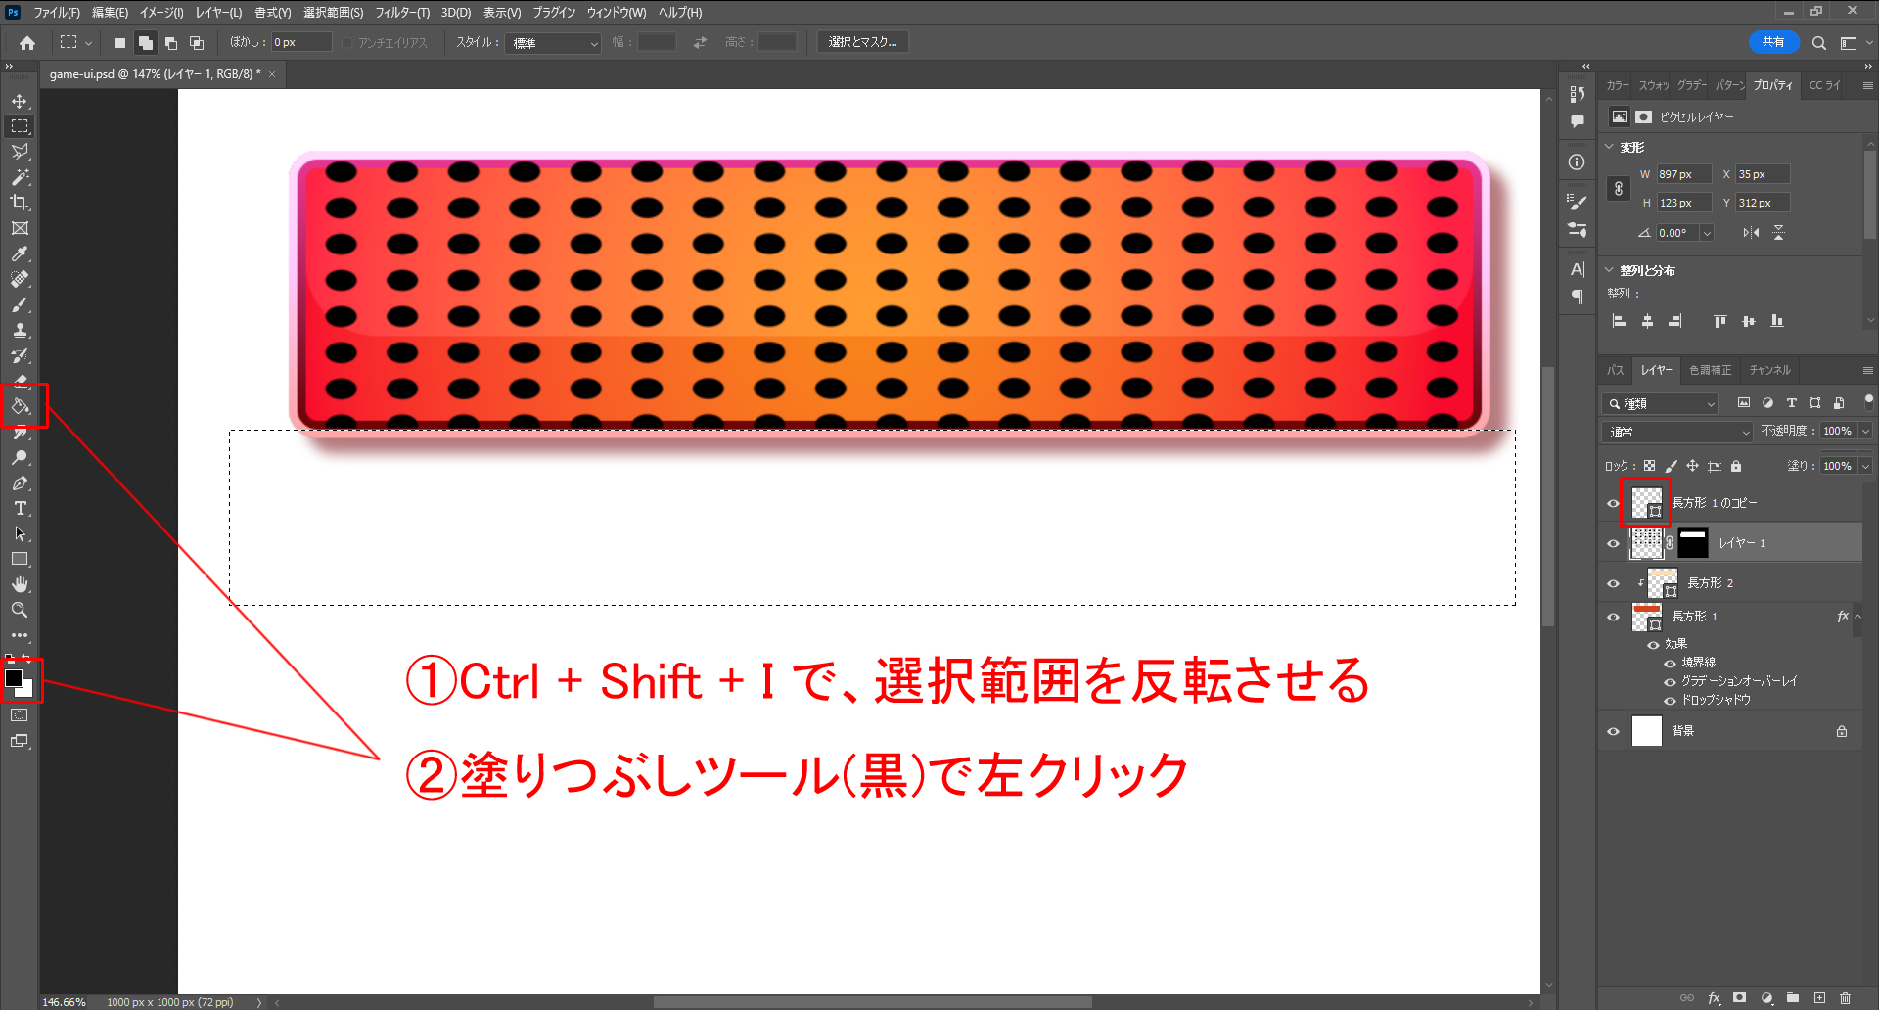This screenshot has height=1010, width=1879.
Task: Toggle ドロップシャドウ effect visibility
Action: (1670, 701)
